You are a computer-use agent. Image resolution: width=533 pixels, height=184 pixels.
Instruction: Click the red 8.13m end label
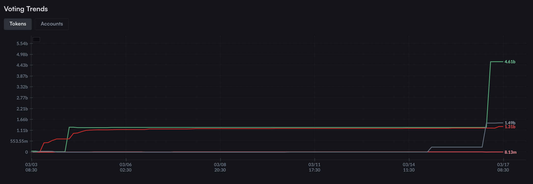coord(510,152)
